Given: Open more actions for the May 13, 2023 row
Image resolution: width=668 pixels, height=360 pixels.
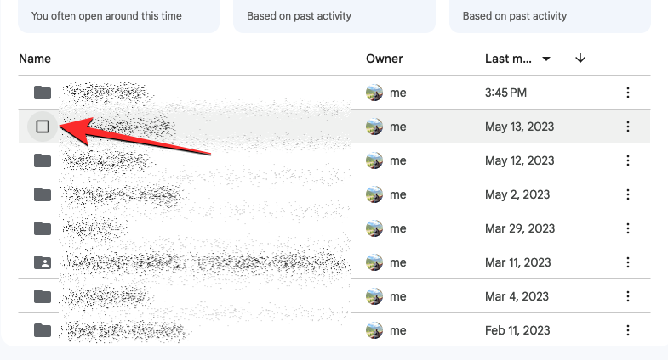Looking at the screenshot, I should click(628, 127).
